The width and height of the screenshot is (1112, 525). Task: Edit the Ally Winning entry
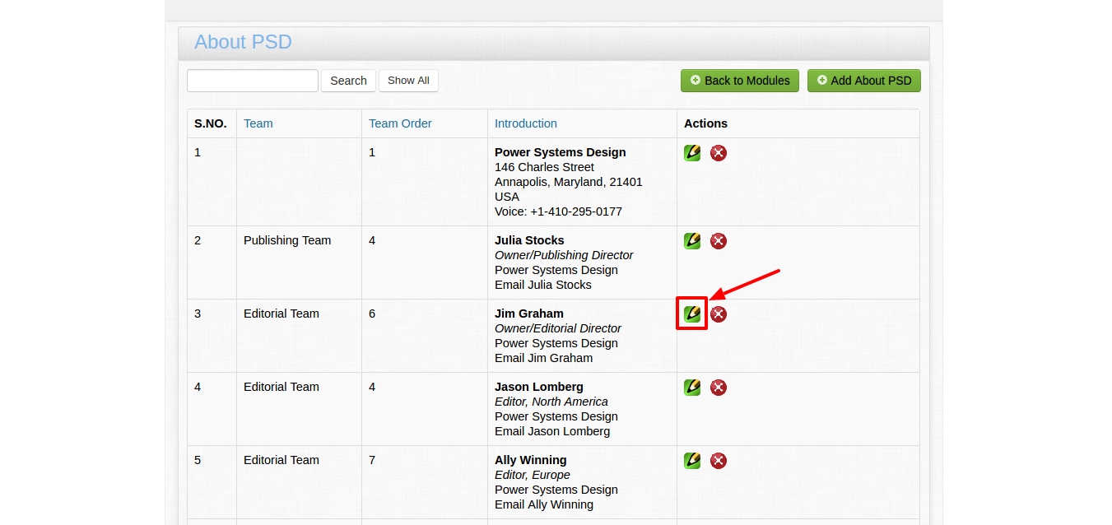click(692, 460)
